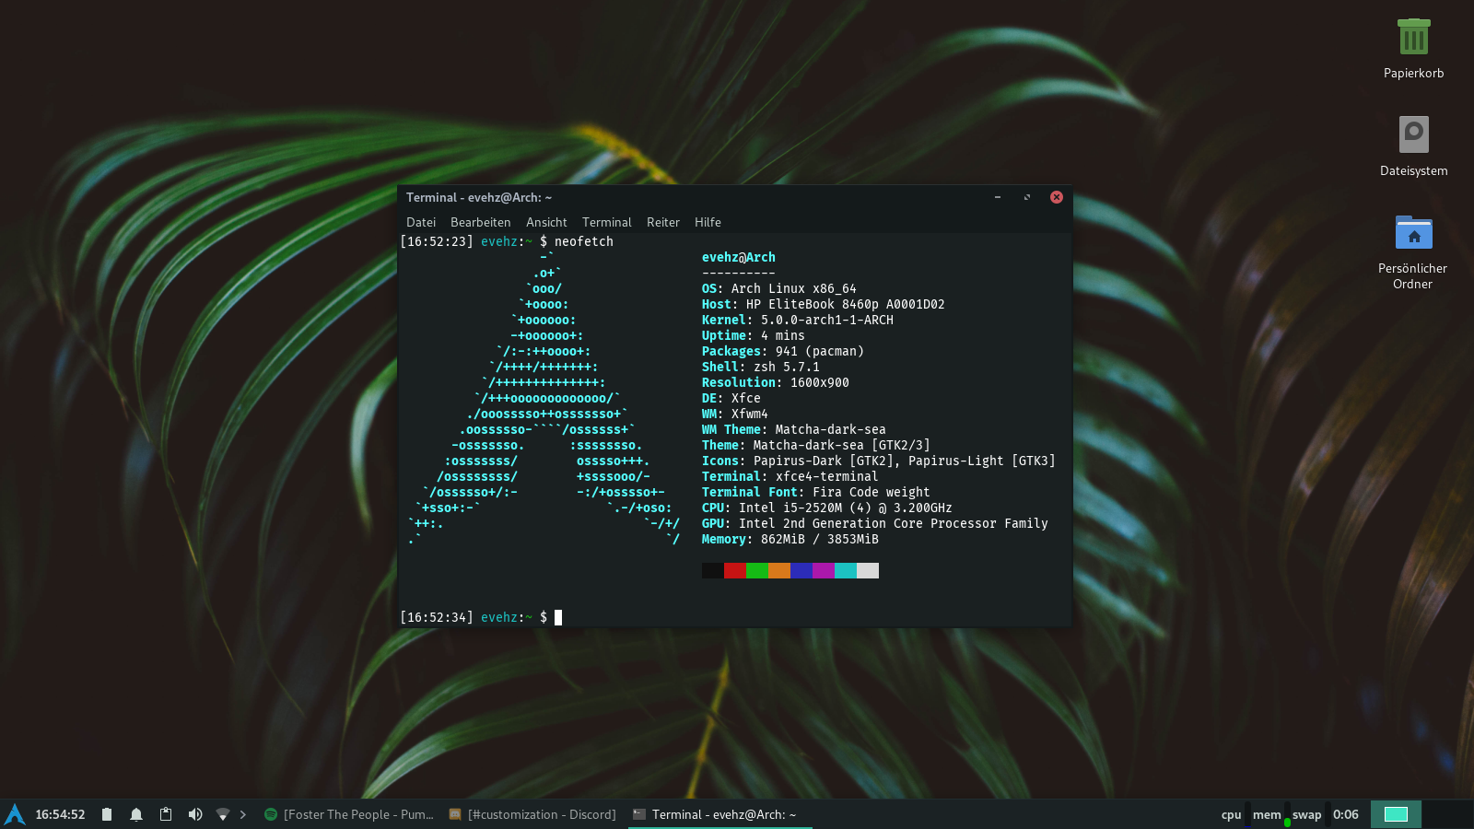This screenshot has width=1474, height=829.
Task: Click the orange color block in neofetch
Action: pyautogui.click(x=779, y=570)
